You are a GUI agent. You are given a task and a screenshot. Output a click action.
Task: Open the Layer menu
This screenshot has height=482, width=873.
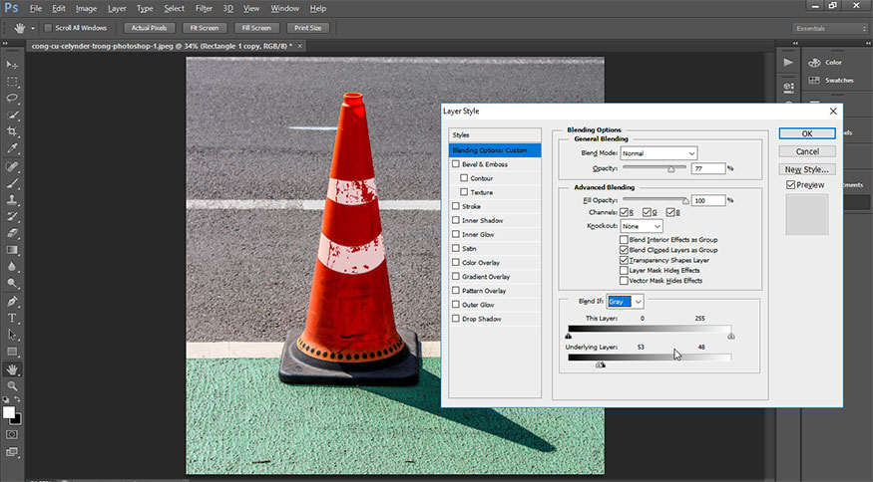tap(116, 8)
